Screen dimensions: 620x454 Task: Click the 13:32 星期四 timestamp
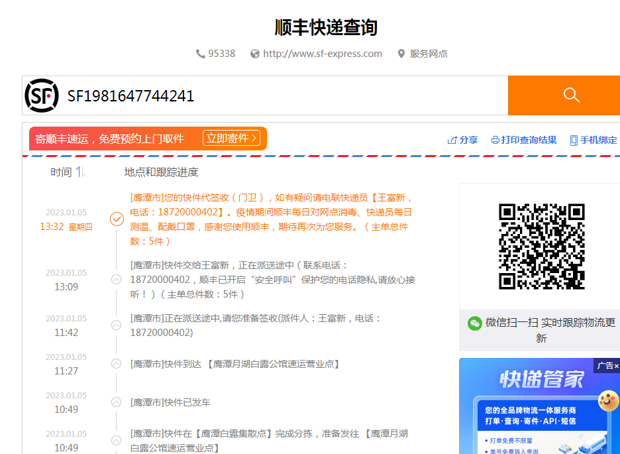click(66, 227)
